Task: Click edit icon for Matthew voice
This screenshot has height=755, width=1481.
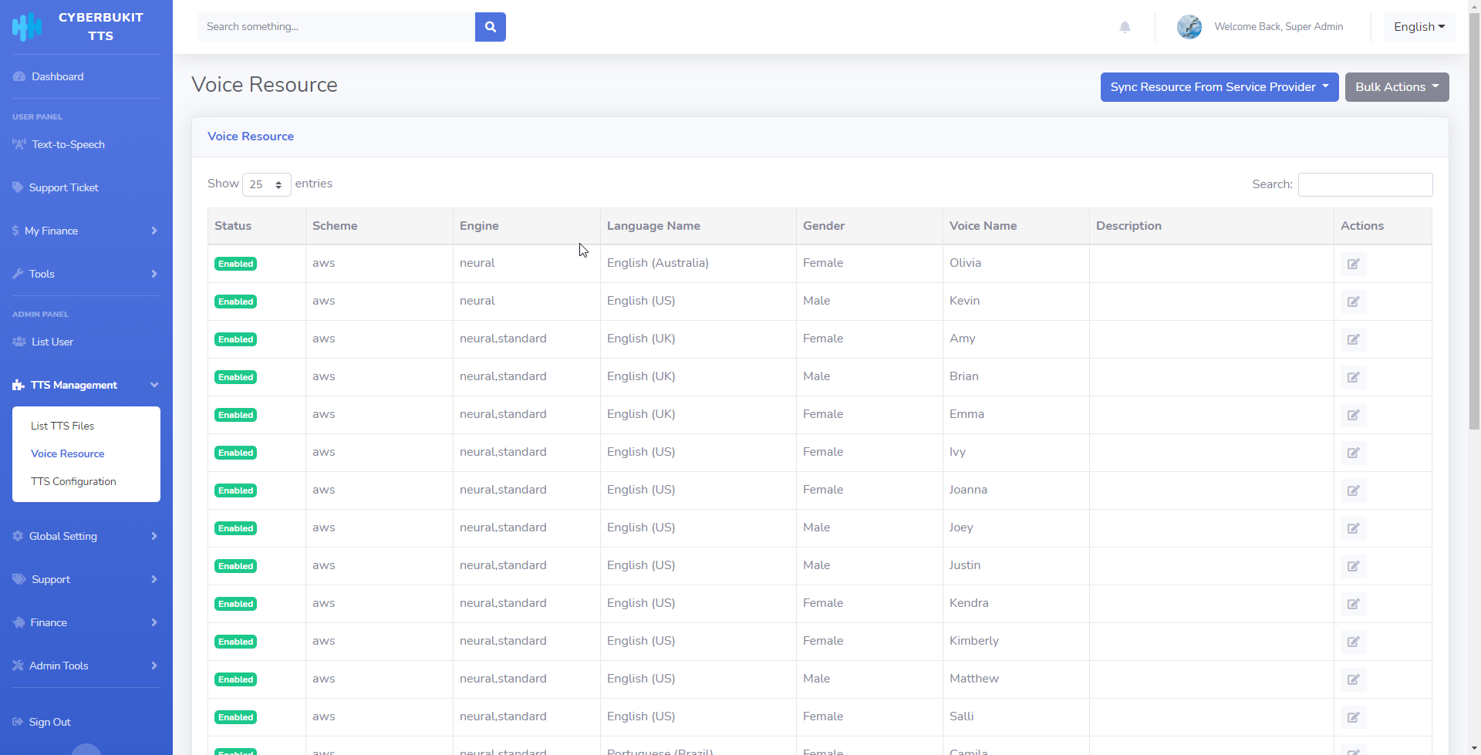Action: (1353, 679)
